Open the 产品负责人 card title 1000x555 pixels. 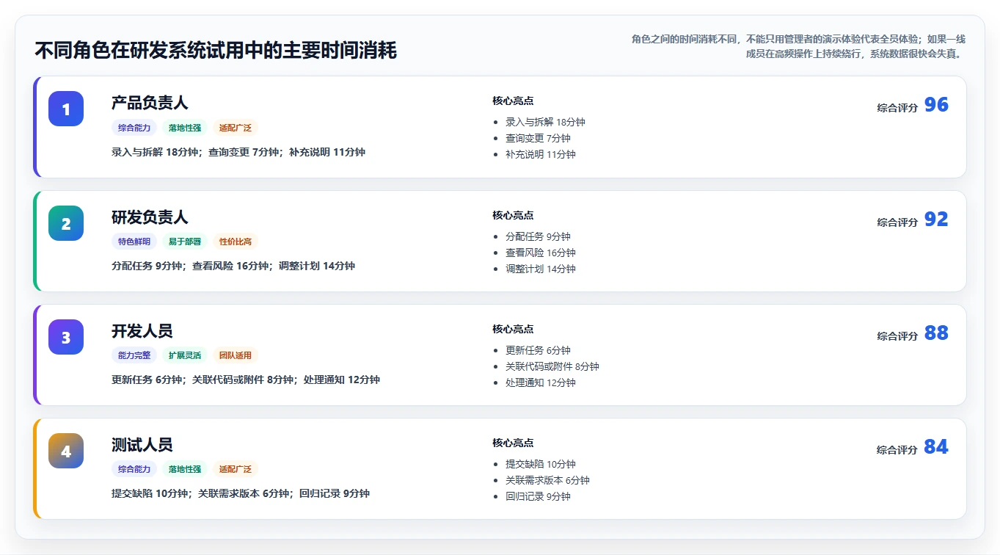pyautogui.click(x=150, y=103)
